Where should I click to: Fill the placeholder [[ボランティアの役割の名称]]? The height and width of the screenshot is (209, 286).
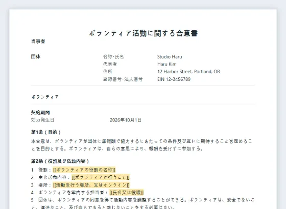(84, 170)
